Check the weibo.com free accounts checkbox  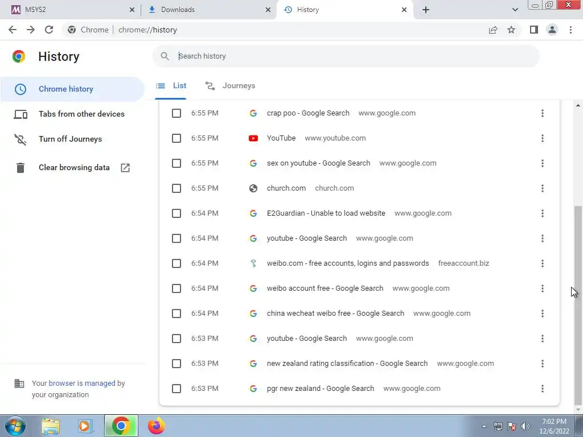(x=176, y=263)
